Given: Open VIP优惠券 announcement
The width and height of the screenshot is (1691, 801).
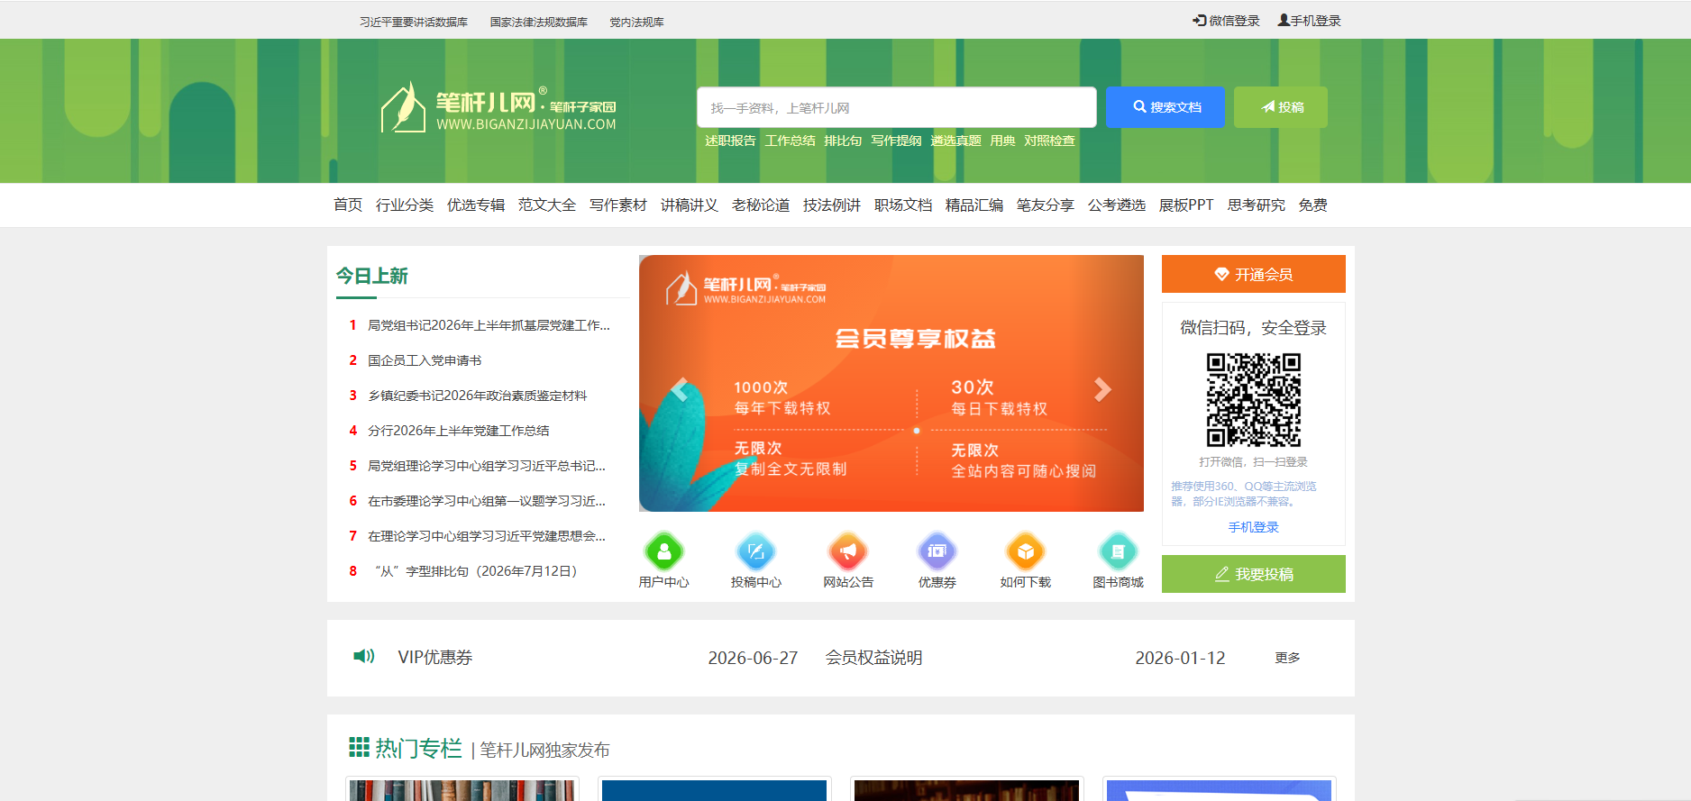Looking at the screenshot, I should (435, 658).
